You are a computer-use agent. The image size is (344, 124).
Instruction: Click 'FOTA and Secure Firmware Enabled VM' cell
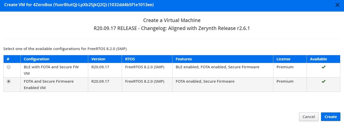(x=54, y=84)
